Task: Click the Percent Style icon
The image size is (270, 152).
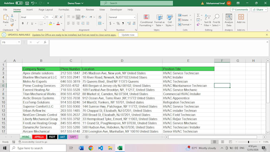Action: [118, 23]
